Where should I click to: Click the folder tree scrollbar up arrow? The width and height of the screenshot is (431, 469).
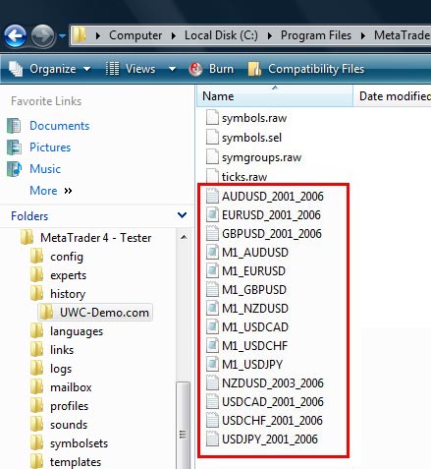coord(184,237)
